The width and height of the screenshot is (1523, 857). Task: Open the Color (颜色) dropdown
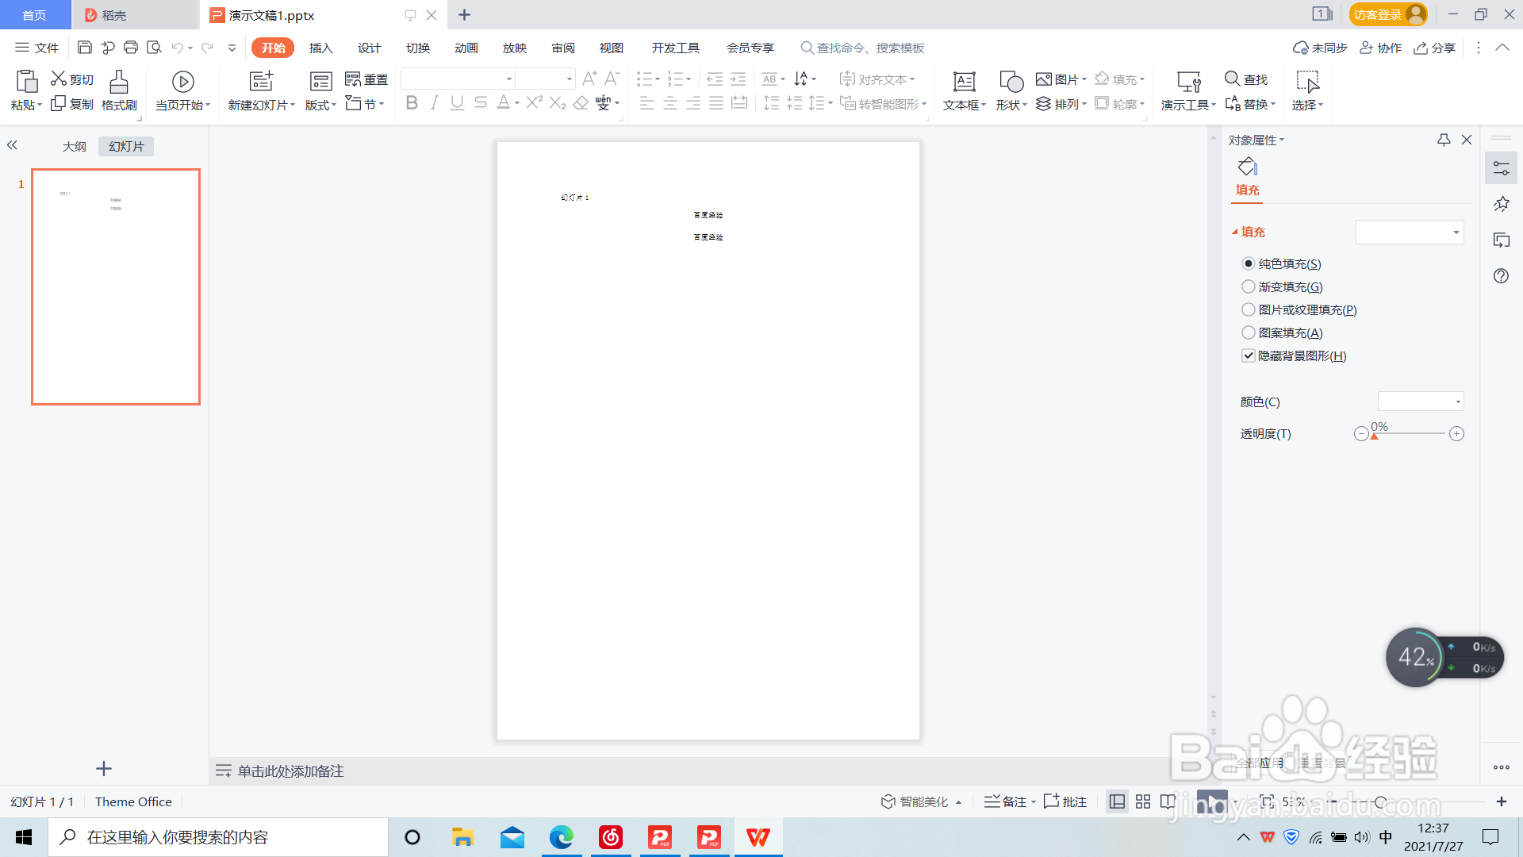[x=1421, y=402]
